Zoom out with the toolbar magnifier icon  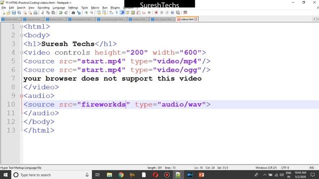tap(92, 13)
